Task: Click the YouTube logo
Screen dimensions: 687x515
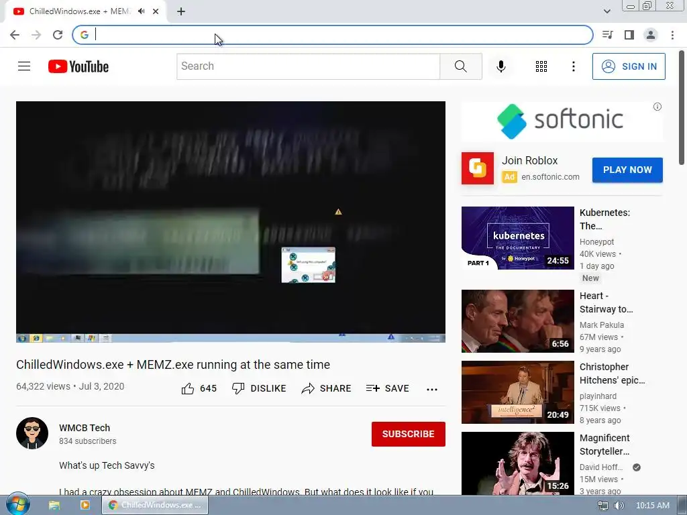Action: [x=78, y=66]
